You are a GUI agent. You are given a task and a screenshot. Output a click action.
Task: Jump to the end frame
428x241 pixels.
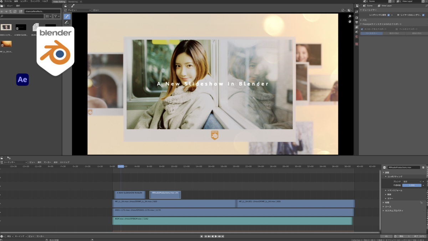[223, 236]
